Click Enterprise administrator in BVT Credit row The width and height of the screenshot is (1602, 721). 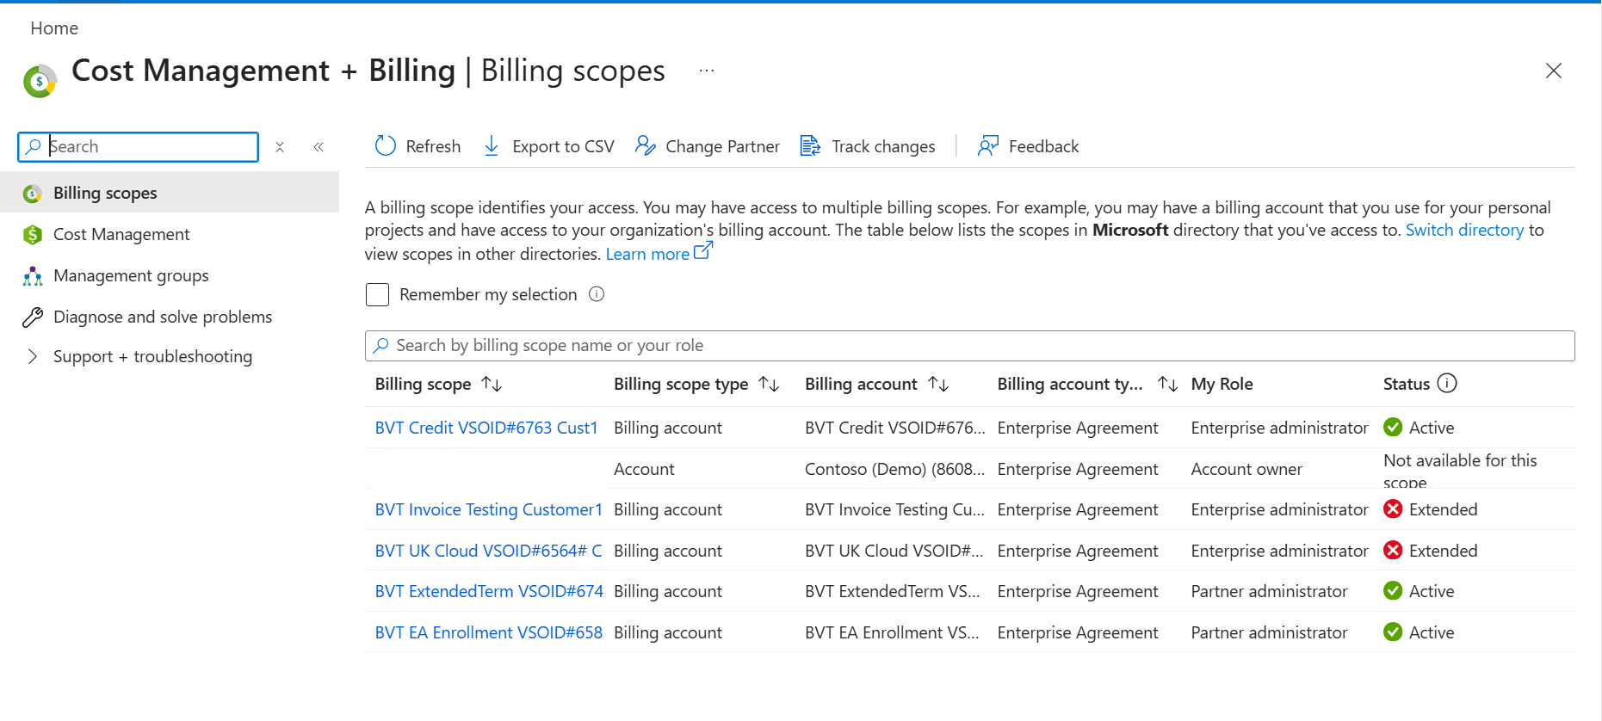point(1279,428)
